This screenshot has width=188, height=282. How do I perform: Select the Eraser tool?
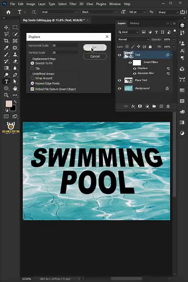pyautogui.click(x=15, y=61)
